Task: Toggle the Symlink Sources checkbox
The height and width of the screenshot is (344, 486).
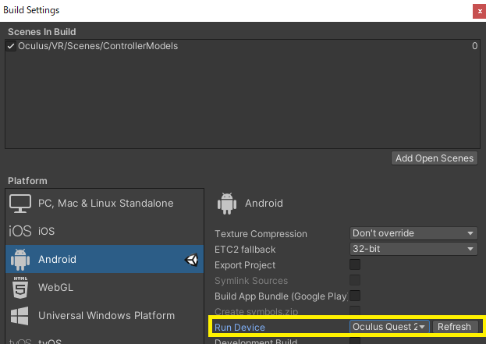Action: (355, 280)
